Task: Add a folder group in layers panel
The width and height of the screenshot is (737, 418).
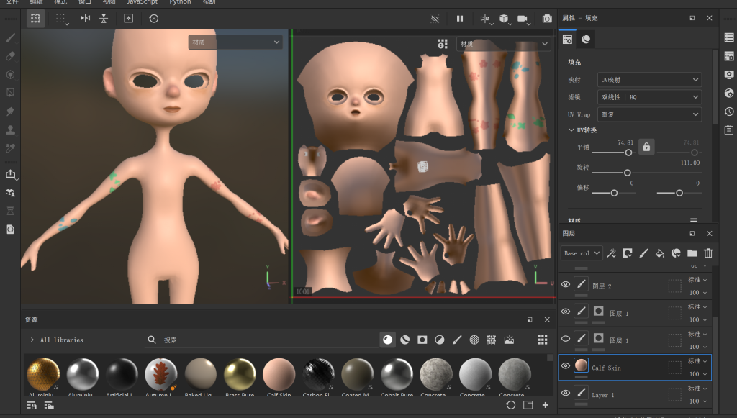Action: 692,253
